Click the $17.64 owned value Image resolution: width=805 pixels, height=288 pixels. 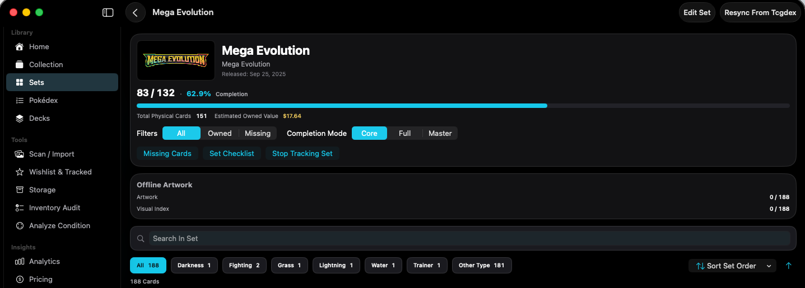pyautogui.click(x=292, y=116)
